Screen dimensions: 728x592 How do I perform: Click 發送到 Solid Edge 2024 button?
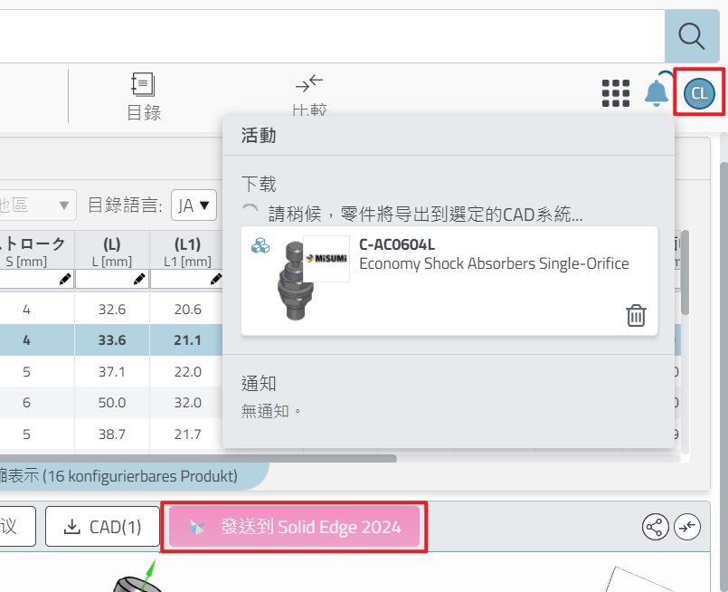[294, 527]
